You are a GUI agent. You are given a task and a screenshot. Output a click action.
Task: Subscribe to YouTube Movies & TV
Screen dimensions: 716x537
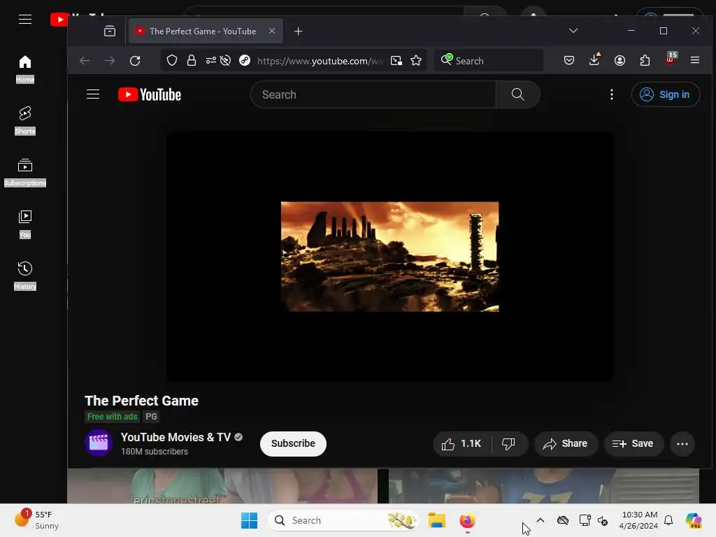click(x=293, y=443)
